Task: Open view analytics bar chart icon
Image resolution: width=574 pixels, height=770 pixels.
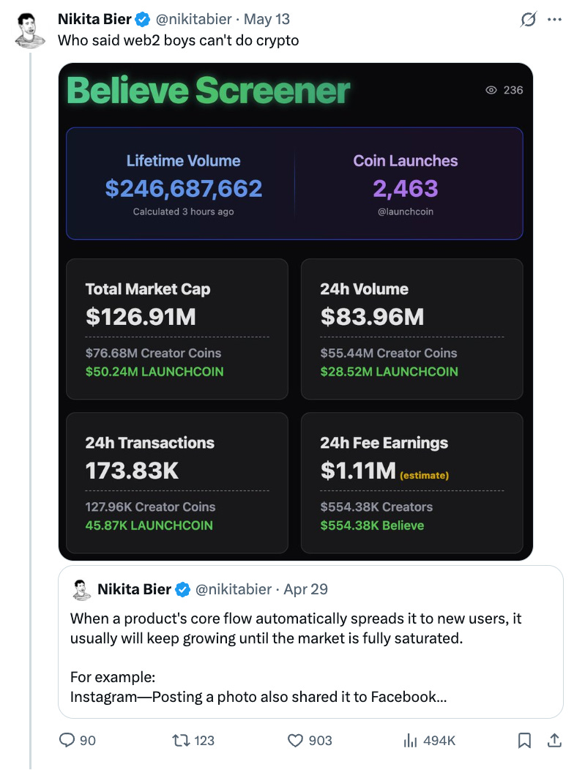Action: coord(410,740)
